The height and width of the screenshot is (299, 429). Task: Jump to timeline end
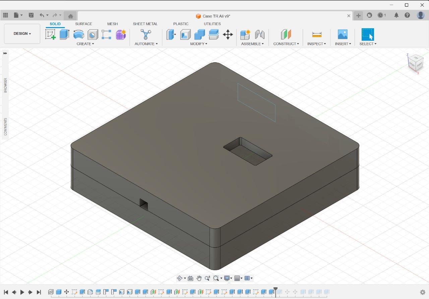coord(39,292)
